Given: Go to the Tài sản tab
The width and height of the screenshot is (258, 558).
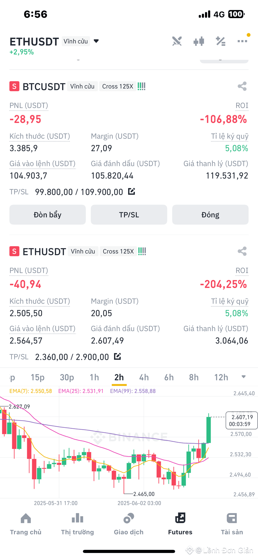Looking at the screenshot, I should click(x=232, y=524).
